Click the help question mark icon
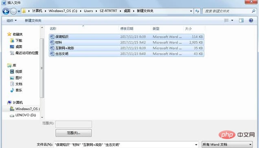 251,20
